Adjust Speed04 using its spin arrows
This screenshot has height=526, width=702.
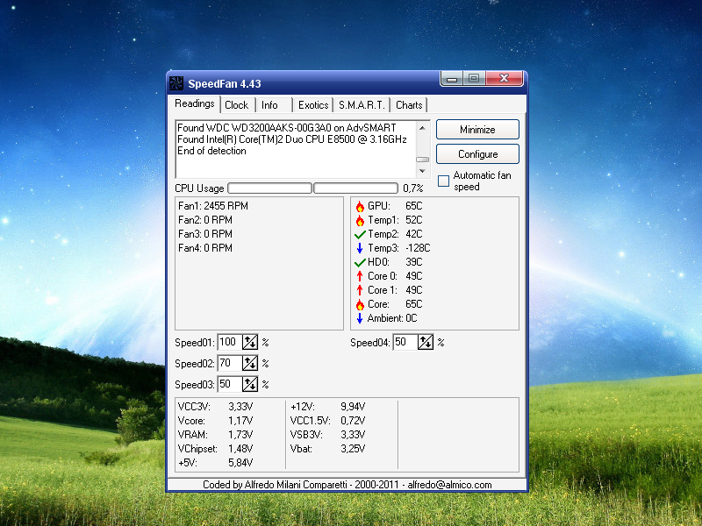point(426,343)
